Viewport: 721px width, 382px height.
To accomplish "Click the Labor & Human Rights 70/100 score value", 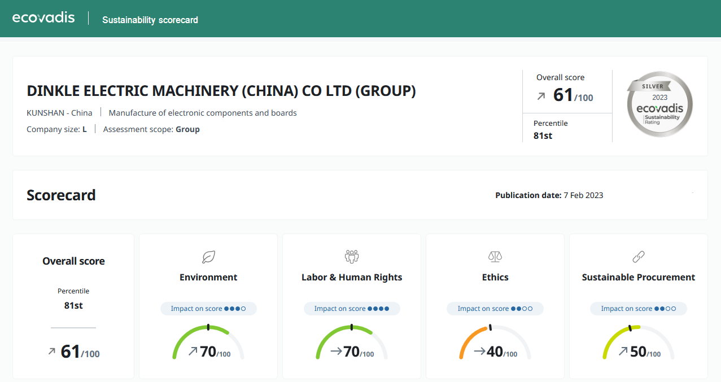I will (x=359, y=352).
